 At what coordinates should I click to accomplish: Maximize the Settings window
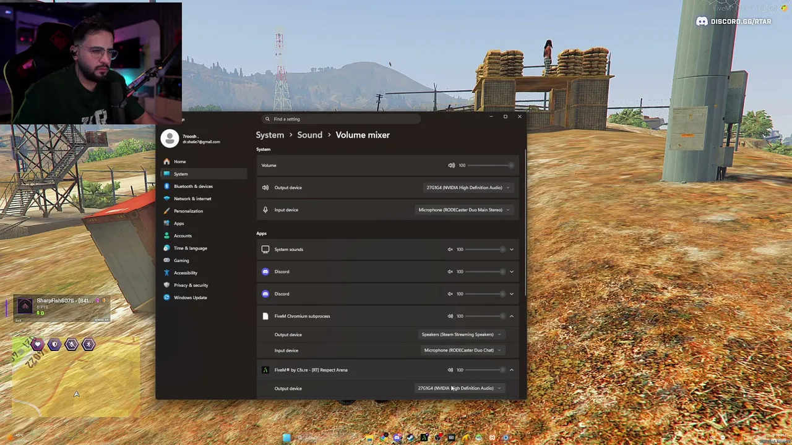505,116
